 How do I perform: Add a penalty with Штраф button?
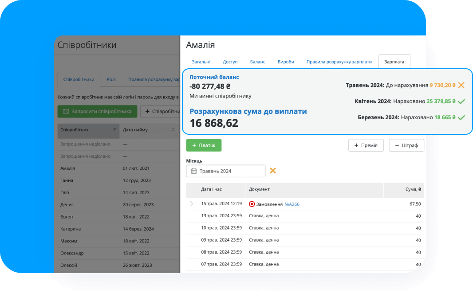point(406,145)
